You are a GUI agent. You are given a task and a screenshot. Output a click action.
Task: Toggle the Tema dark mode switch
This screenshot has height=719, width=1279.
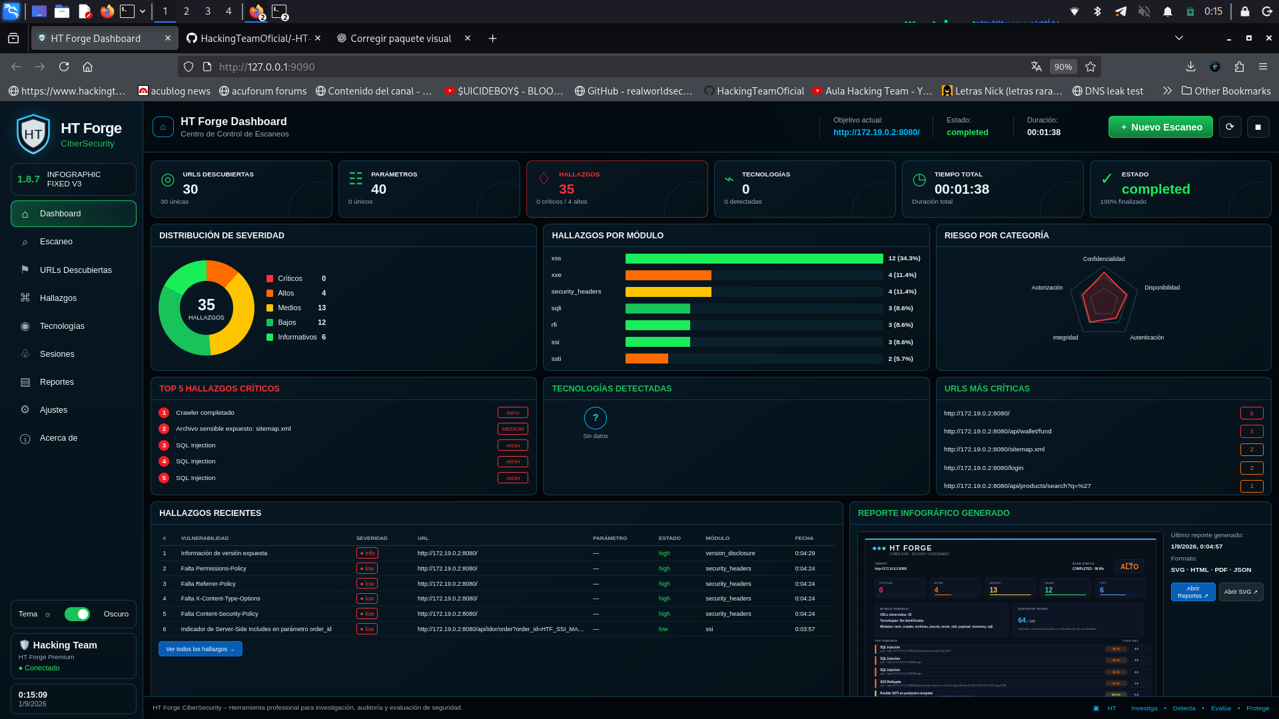[x=77, y=614]
